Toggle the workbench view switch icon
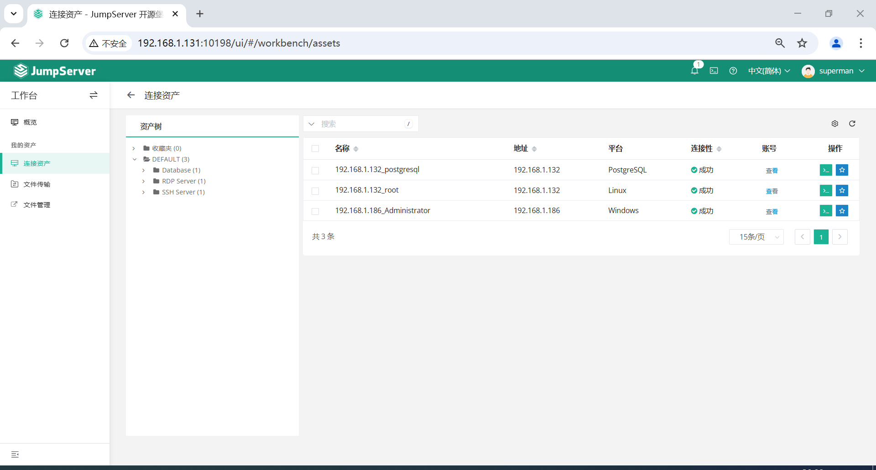876x470 pixels. (x=94, y=95)
